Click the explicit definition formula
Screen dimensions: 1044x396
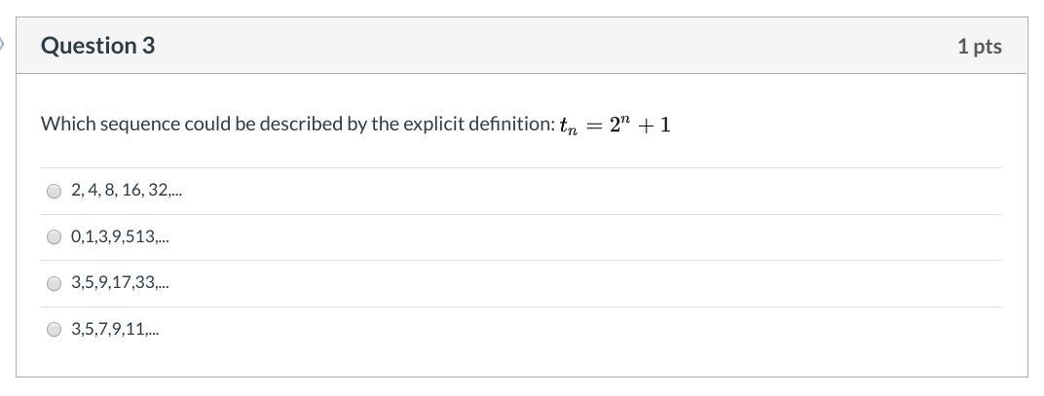click(x=615, y=126)
